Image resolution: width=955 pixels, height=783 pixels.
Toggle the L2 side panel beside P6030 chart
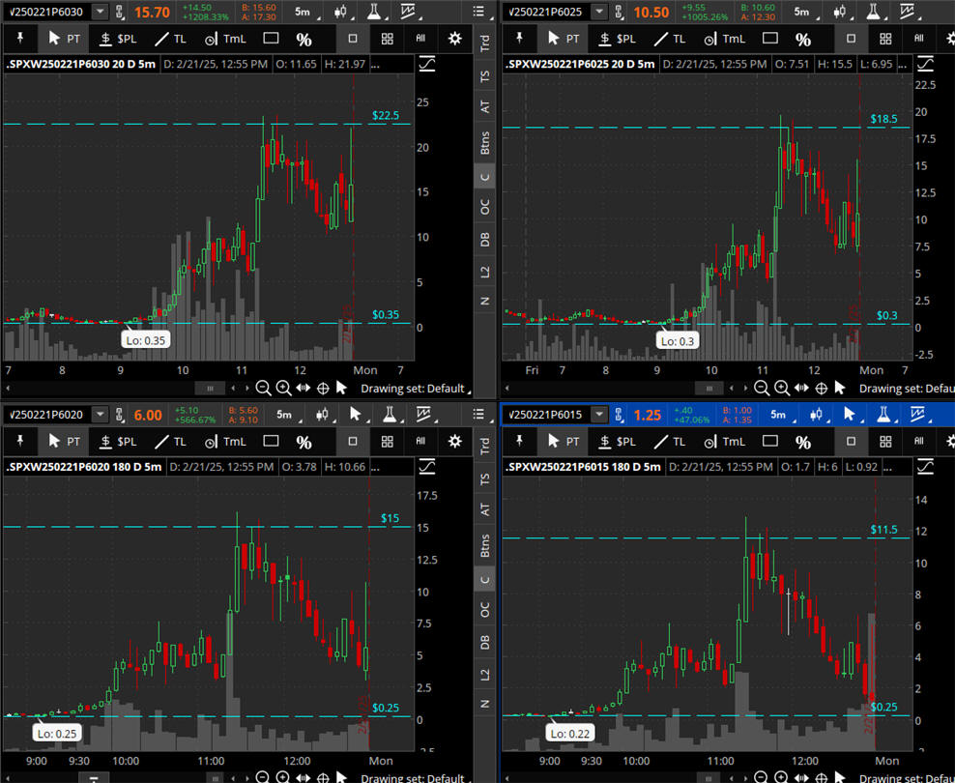pos(485,272)
